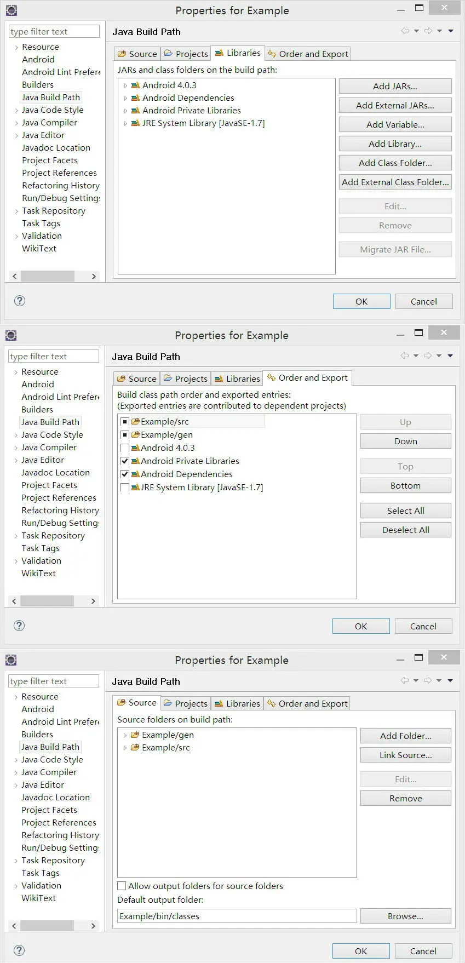Open view menu dropdown in Libraries tab dialog
465x963 pixels.
(451, 31)
